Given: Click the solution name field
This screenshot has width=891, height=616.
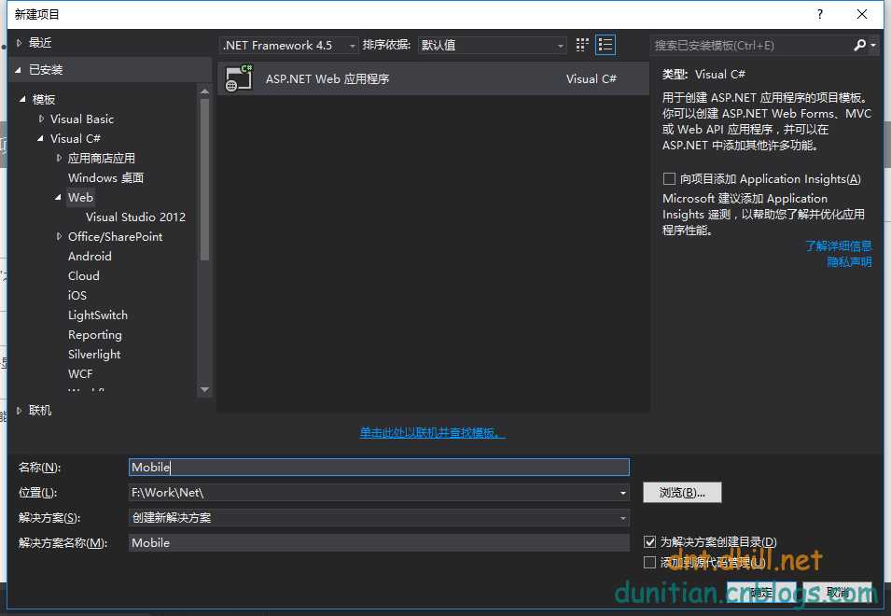Looking at the screenshot, I should pos(379,542).
